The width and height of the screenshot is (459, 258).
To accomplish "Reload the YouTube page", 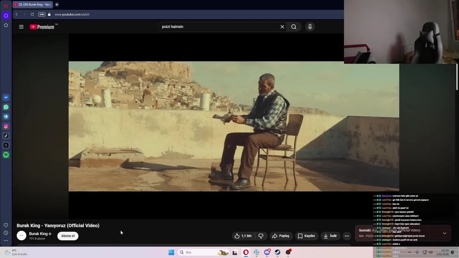I will point(32,14).
